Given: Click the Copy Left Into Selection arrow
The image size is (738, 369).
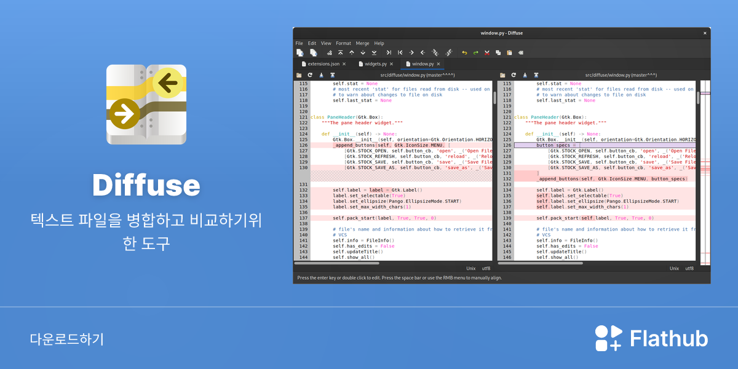Looking at the screenshot, I should pos(411,53).
